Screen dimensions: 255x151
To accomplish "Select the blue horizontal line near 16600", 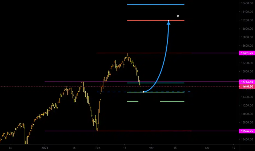I will (156, 5).
